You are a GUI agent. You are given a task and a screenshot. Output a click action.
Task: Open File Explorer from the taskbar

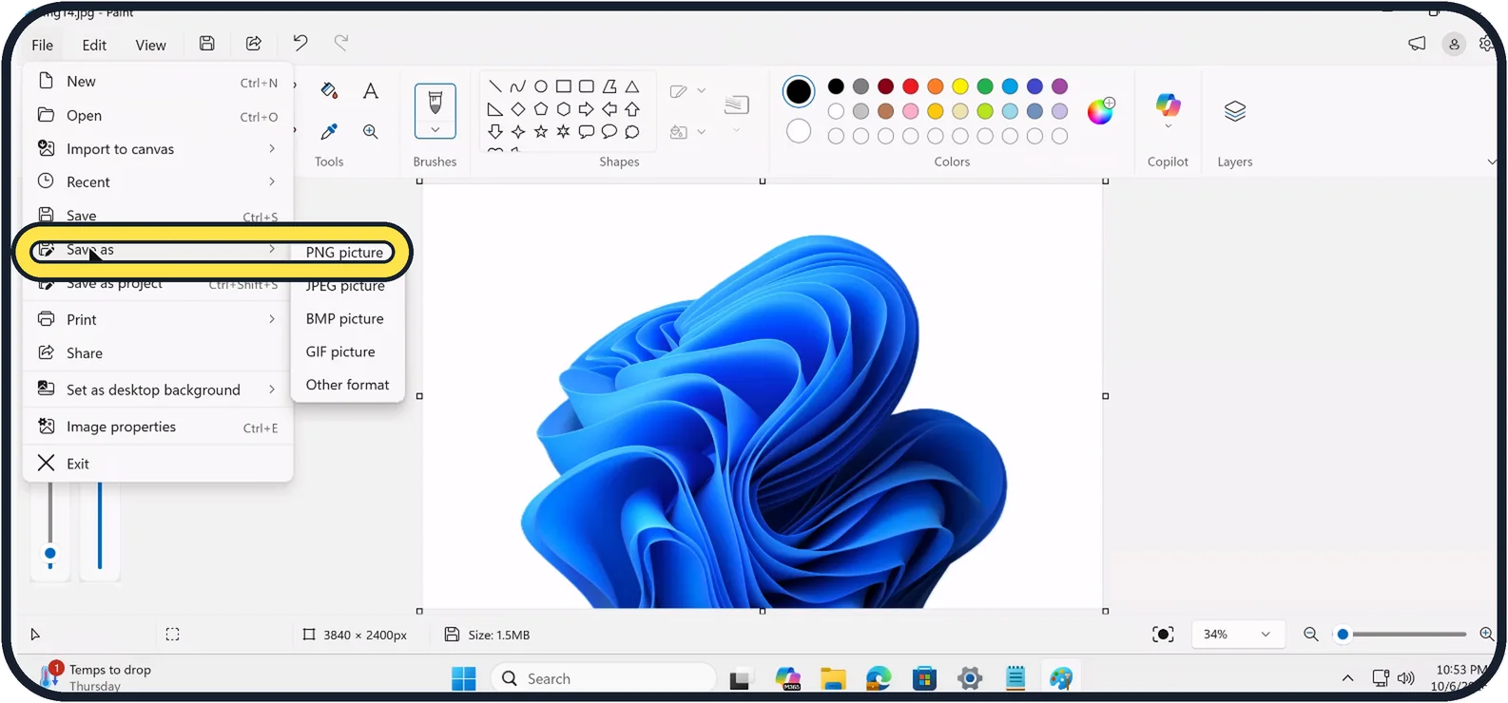pyautogui.click(x=834, y=678)
